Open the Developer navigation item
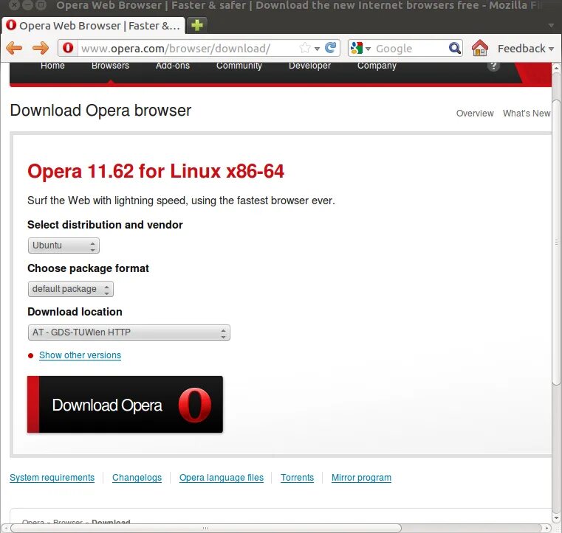 pos(309,66)
